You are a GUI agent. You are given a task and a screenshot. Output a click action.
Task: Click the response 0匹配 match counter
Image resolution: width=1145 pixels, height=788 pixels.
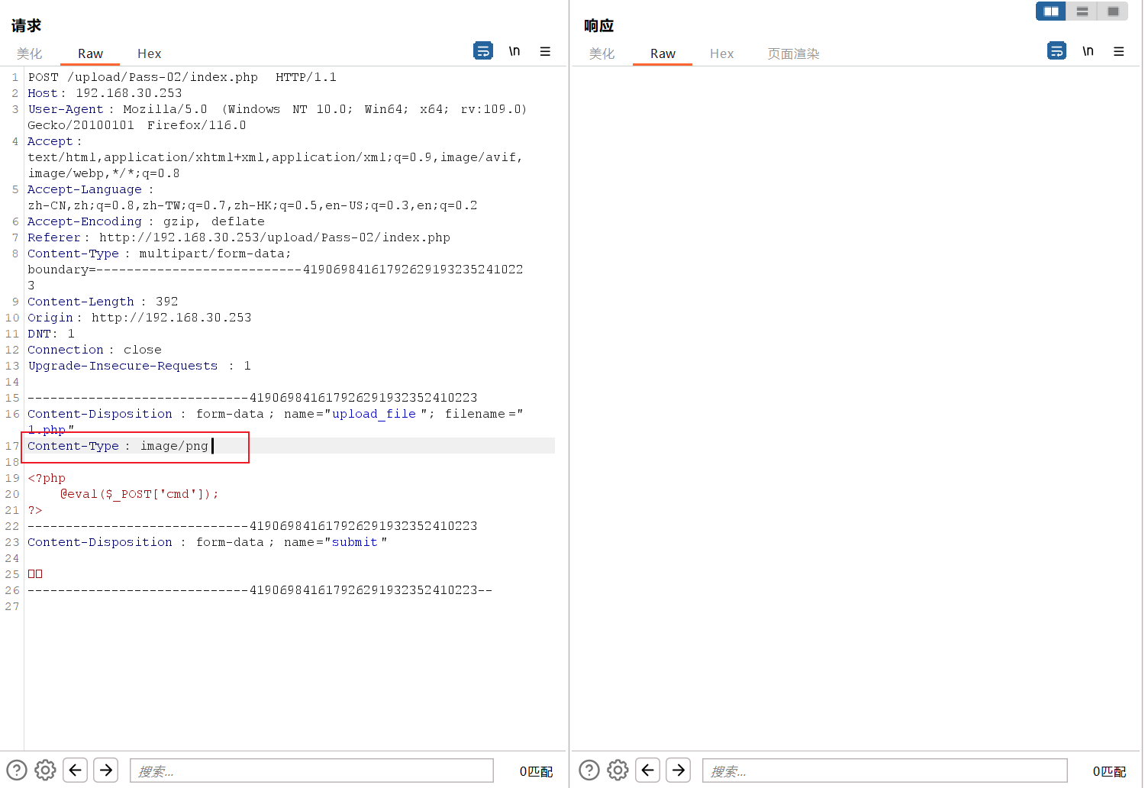click(x=1109, y=771)
